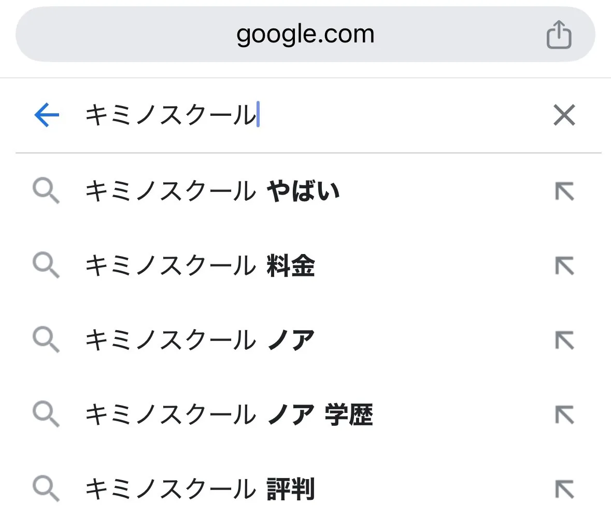Clear the search text with X
The height and width of the screenshot is (520, 611).
click(x=564, y=115)
